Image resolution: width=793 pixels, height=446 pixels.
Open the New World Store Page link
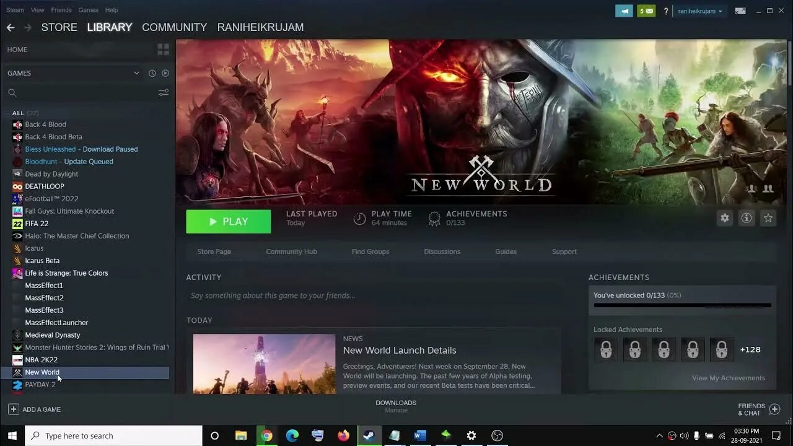pyautogui.click(x=214, y=251)
